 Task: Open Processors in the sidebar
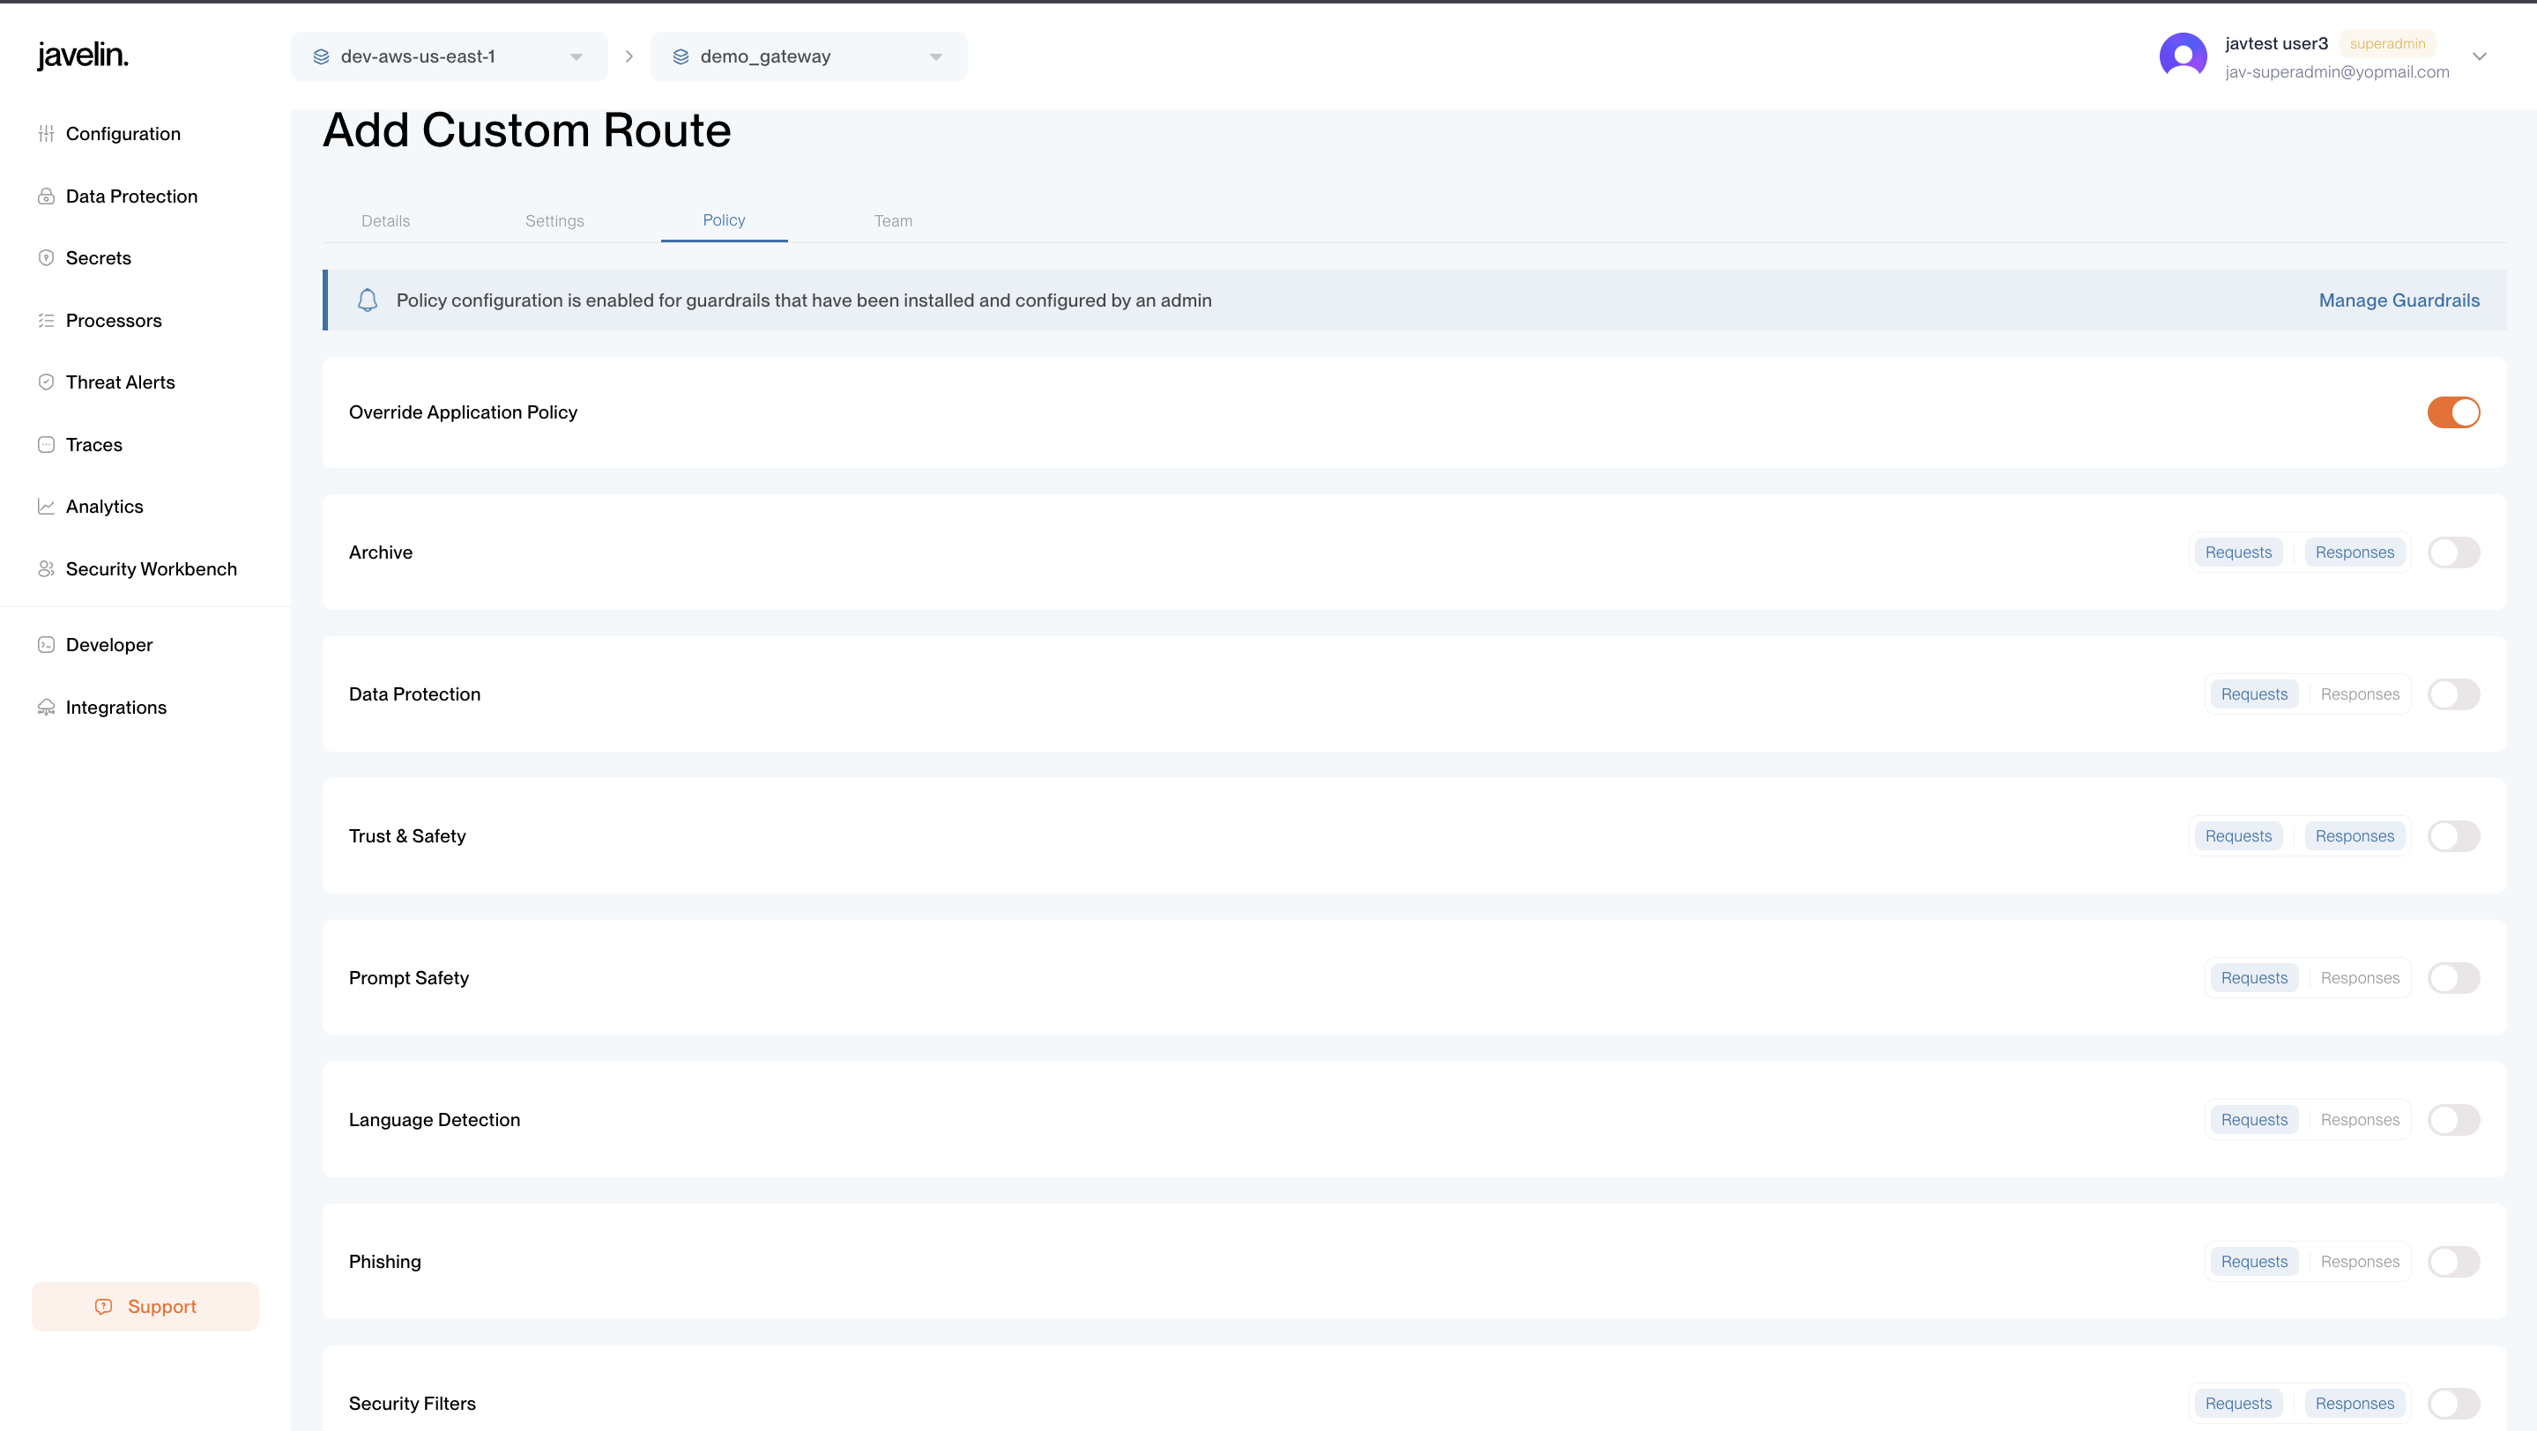pyautogui.click(x=113, y=320)
